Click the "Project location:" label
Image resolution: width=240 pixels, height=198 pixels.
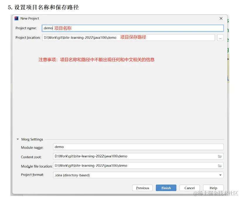click(28, 38)
